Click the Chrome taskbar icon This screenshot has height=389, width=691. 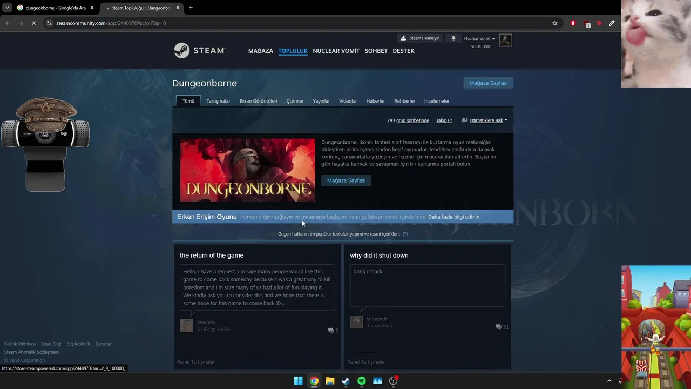(314, 381)
